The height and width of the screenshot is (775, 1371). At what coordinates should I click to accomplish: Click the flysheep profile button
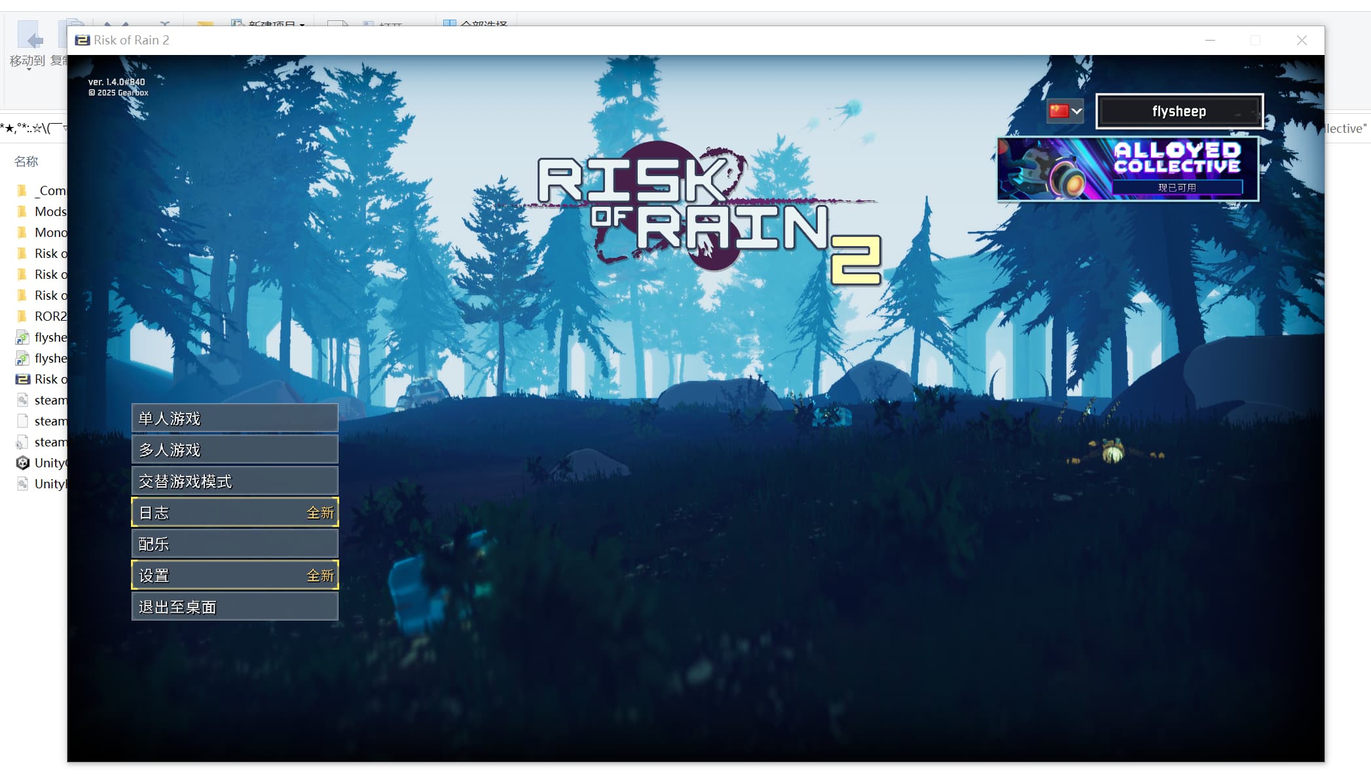(1179, 111)
